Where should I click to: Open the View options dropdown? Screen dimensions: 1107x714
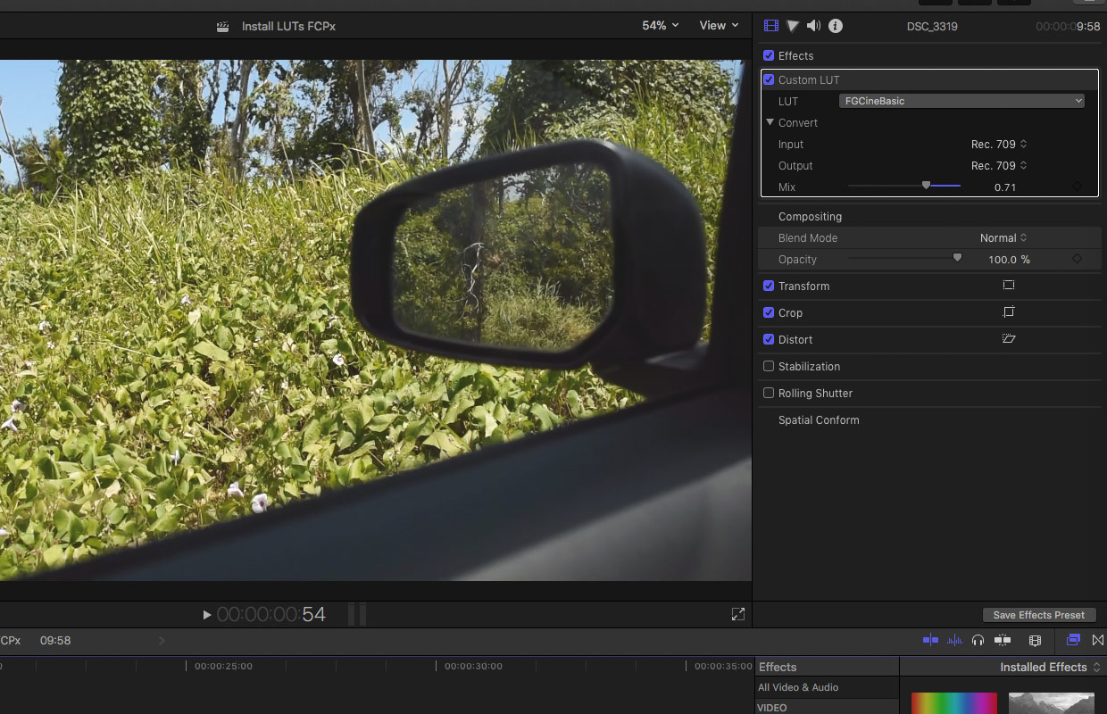720,25
